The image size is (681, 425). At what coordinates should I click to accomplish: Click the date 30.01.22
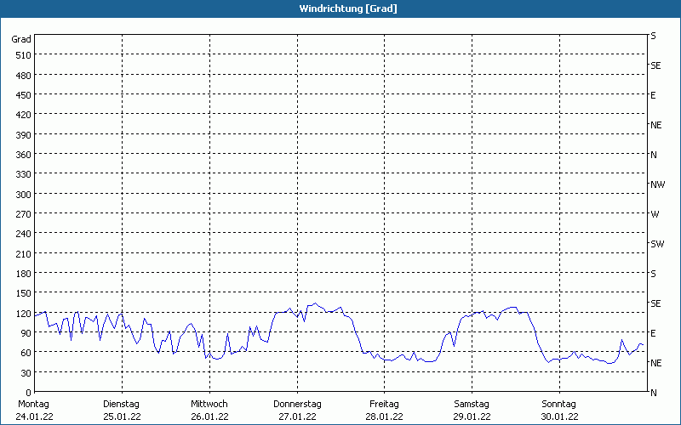coord(559,416)
